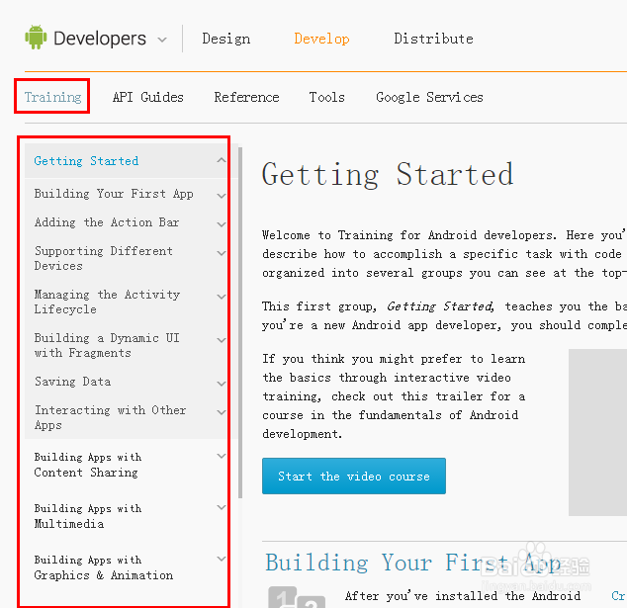
Task: Open Saving Data lesson
Action: pos(72,382)
